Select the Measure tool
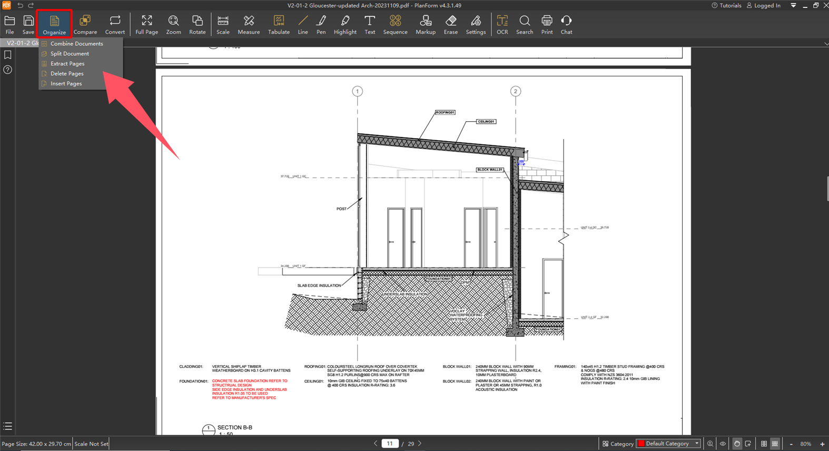 tap(249, 25)
